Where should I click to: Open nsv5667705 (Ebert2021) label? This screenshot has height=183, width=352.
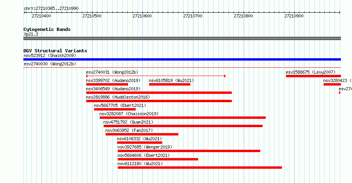pos(120,105)
